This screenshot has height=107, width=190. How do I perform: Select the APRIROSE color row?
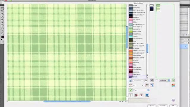(137, 63)
